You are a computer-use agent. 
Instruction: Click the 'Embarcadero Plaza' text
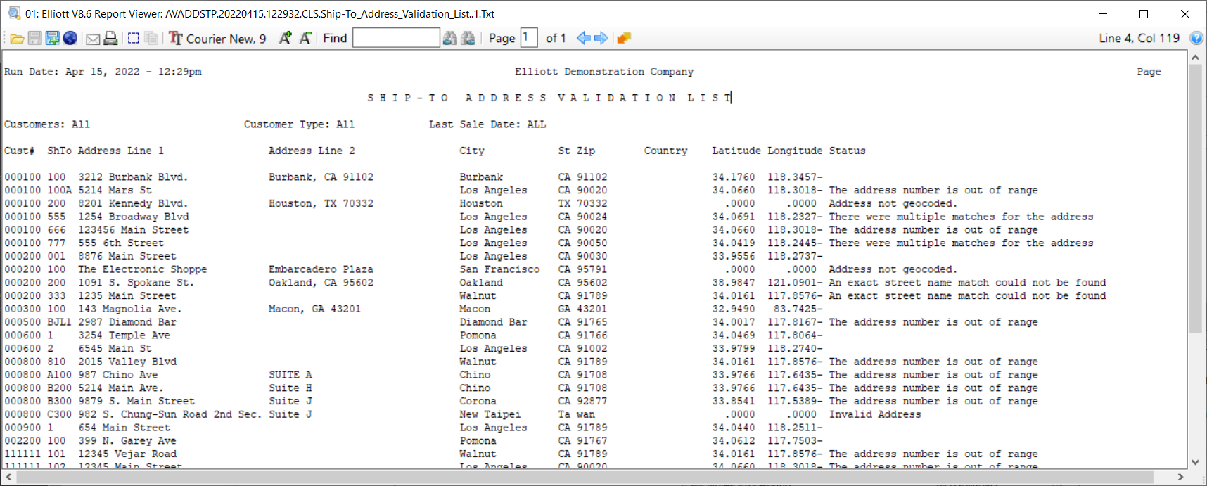(321, 269)
